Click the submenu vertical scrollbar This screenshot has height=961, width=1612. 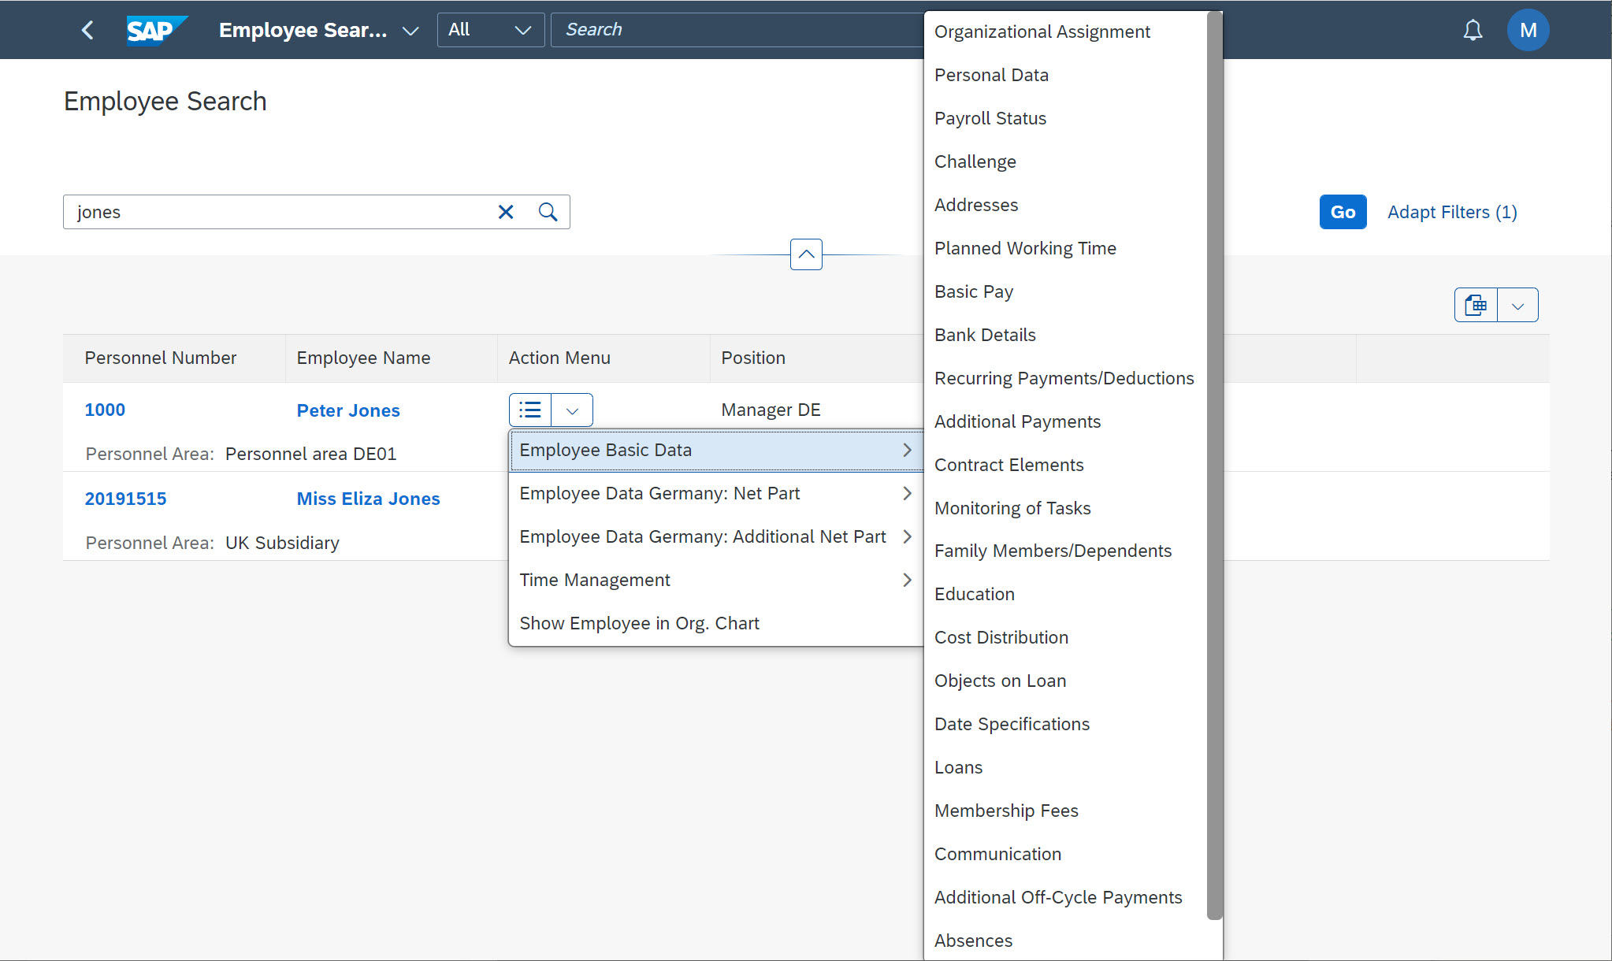1214,465
